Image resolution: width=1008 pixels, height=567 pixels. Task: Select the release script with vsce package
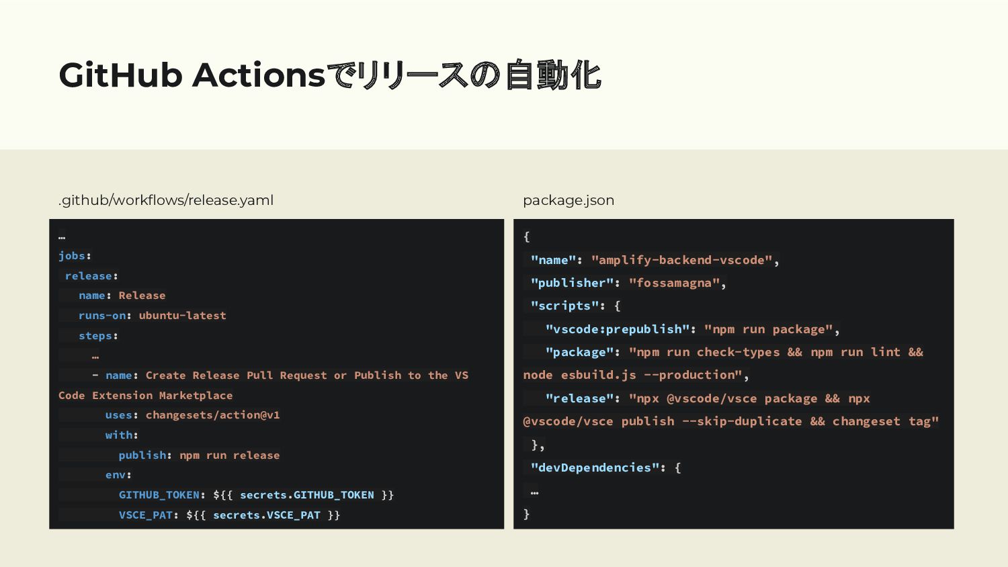tap(731, 410)
